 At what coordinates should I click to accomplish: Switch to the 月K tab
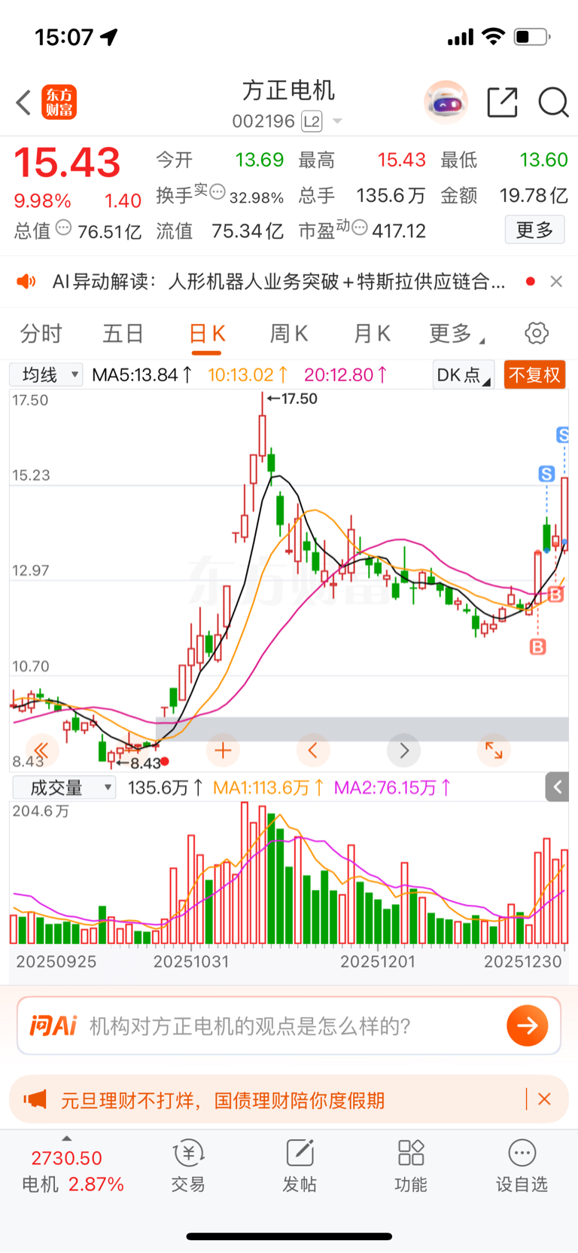[372, 333]
